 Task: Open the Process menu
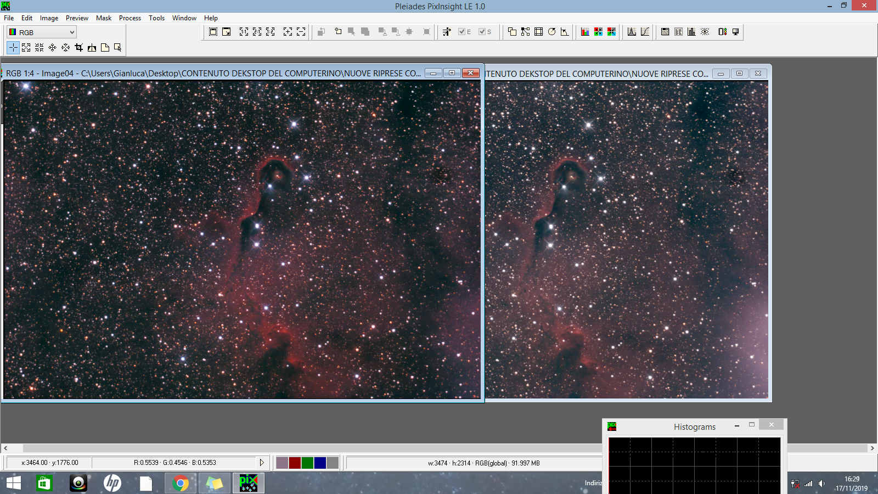coord(130,18)
